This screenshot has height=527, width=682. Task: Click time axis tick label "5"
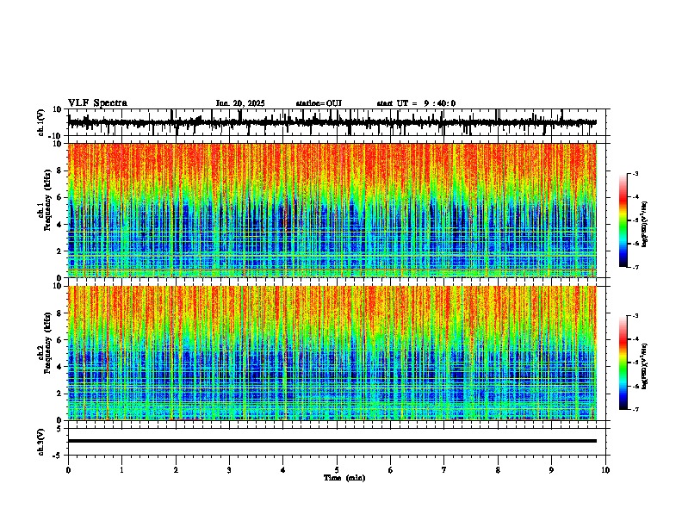click(x=337, y=470)
